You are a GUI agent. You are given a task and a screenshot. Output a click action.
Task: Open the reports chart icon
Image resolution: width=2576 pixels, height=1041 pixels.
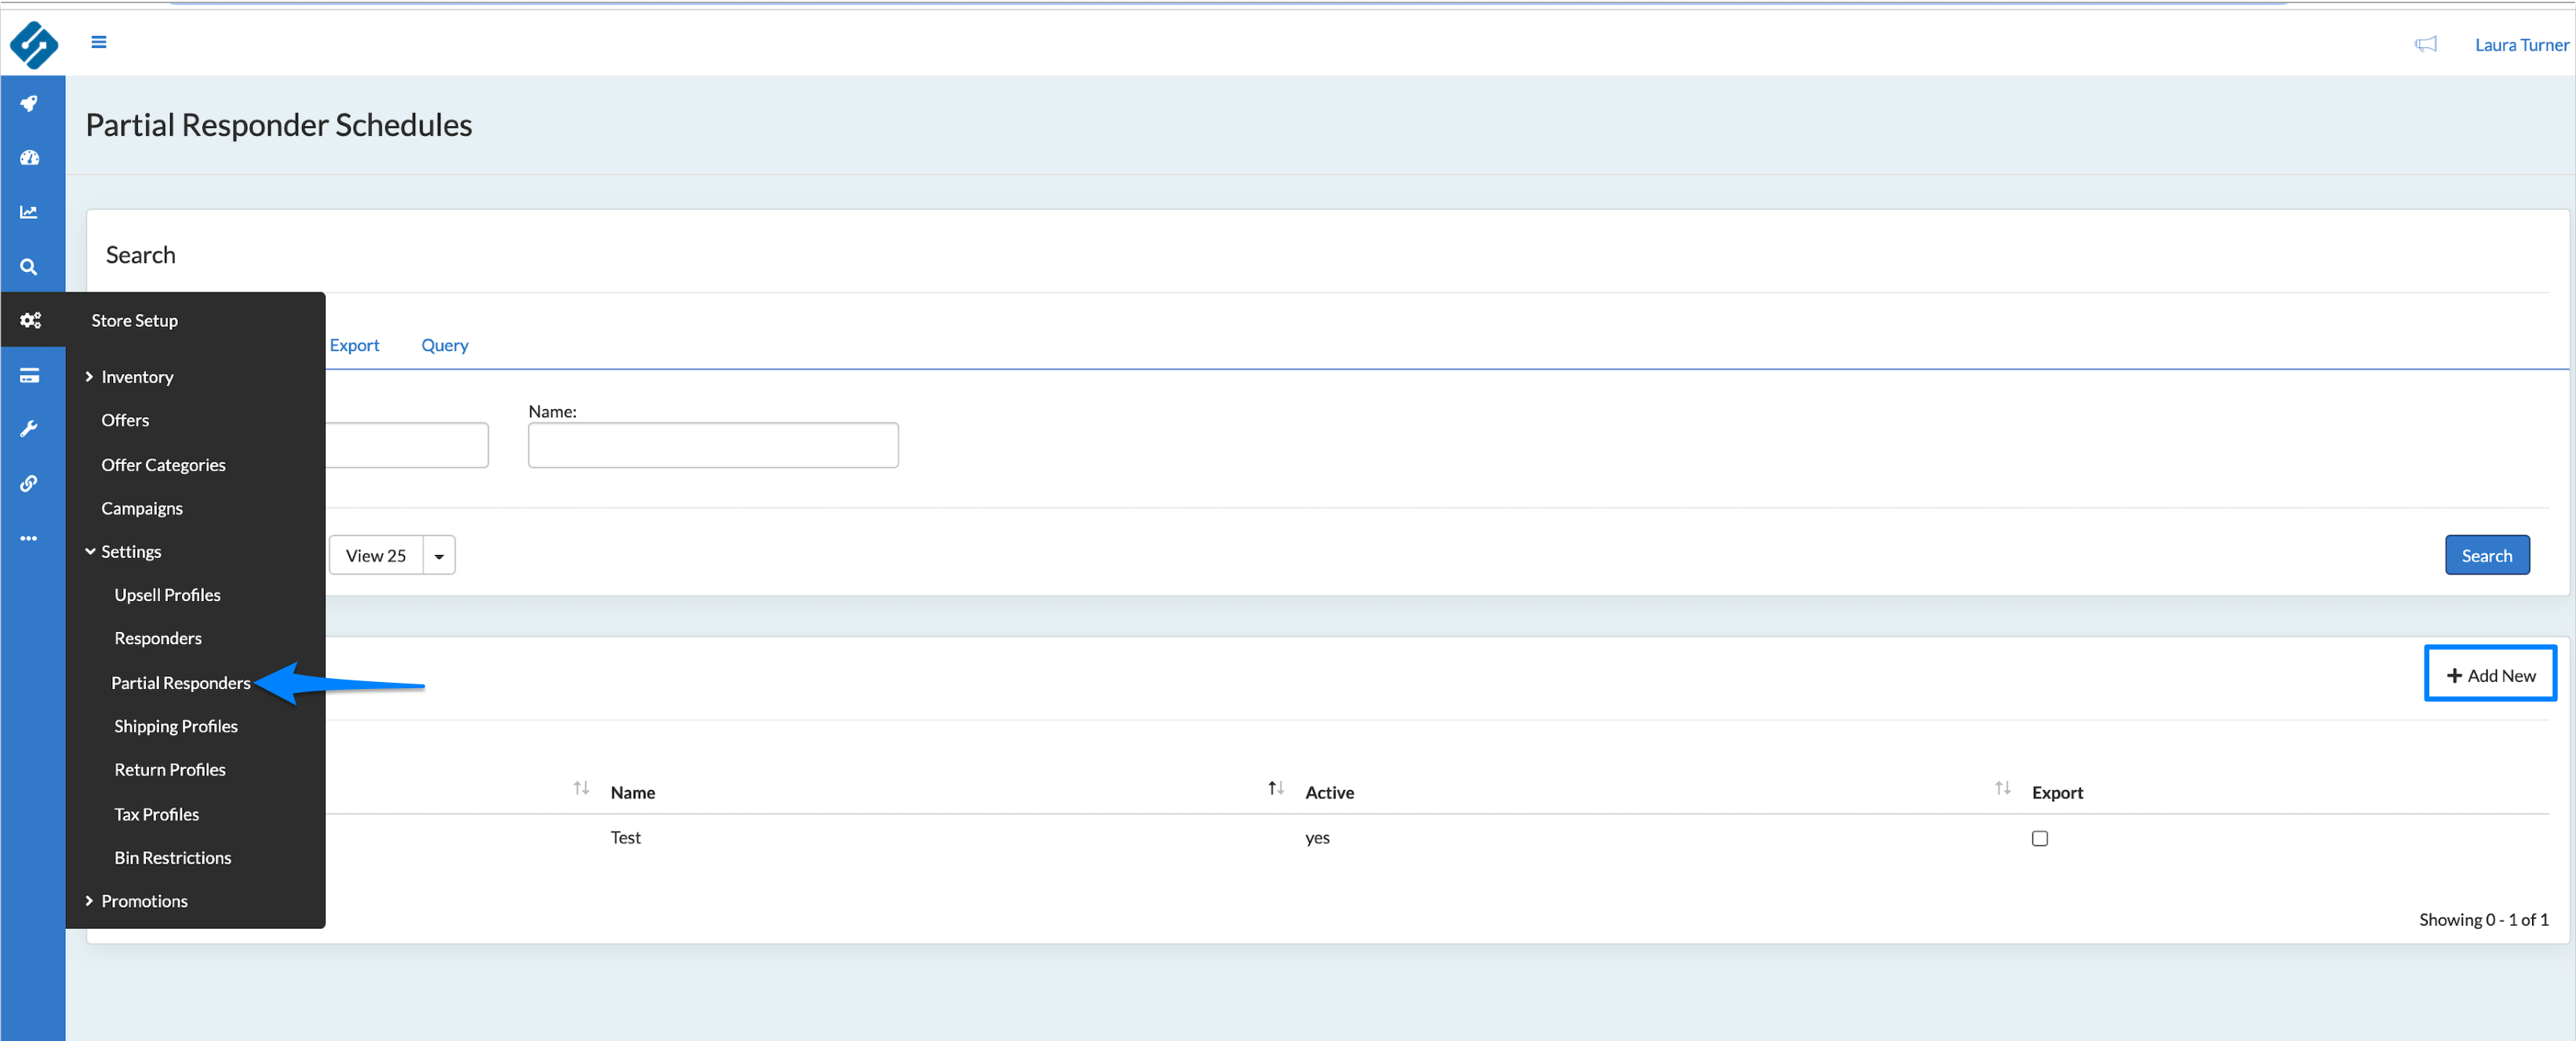(29, 212)
